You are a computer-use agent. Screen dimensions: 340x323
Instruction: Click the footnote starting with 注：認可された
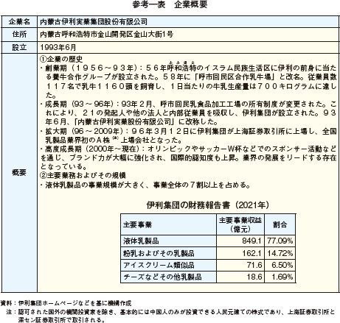170,312
